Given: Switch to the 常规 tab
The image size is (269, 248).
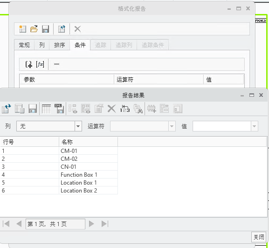Looking at the screenshot, I should coord(24,45).
